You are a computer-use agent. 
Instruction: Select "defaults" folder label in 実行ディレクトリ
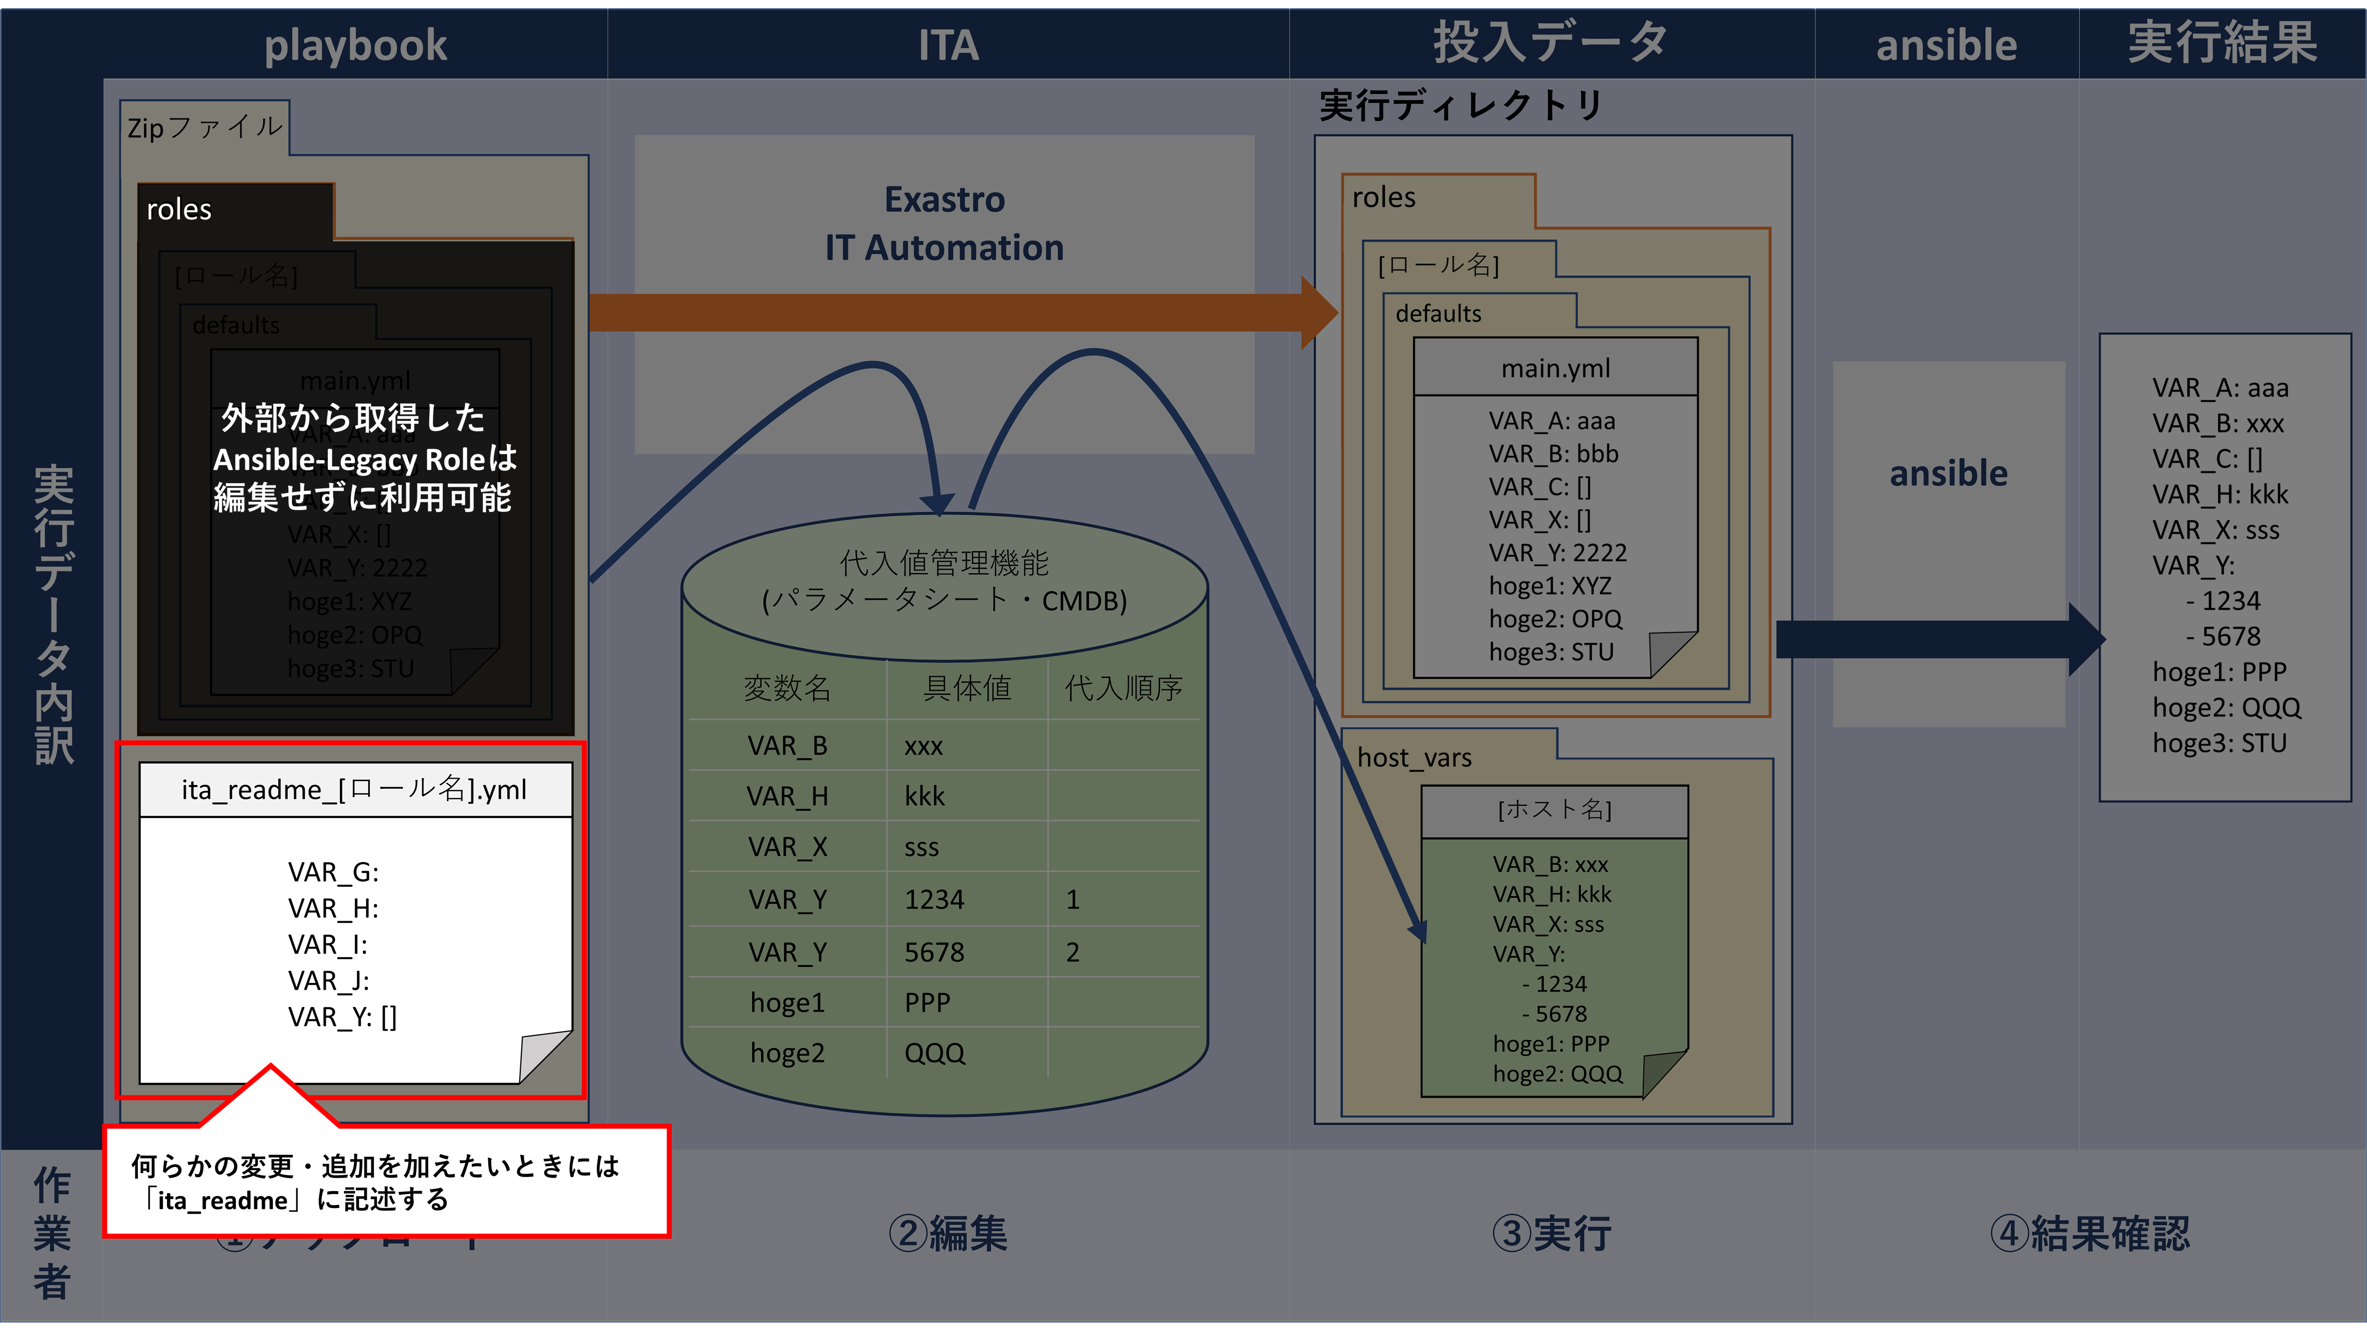tap(1438, 314)
